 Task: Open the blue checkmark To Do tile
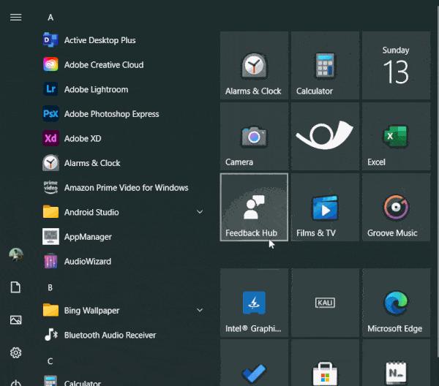click(x=254, y=363)
